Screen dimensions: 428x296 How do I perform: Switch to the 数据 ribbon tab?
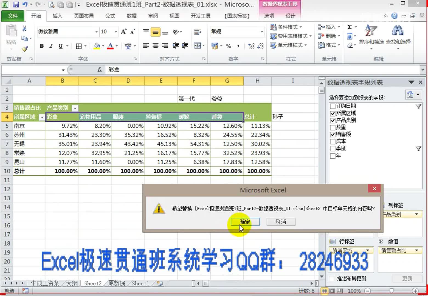(x=131, y=16)
